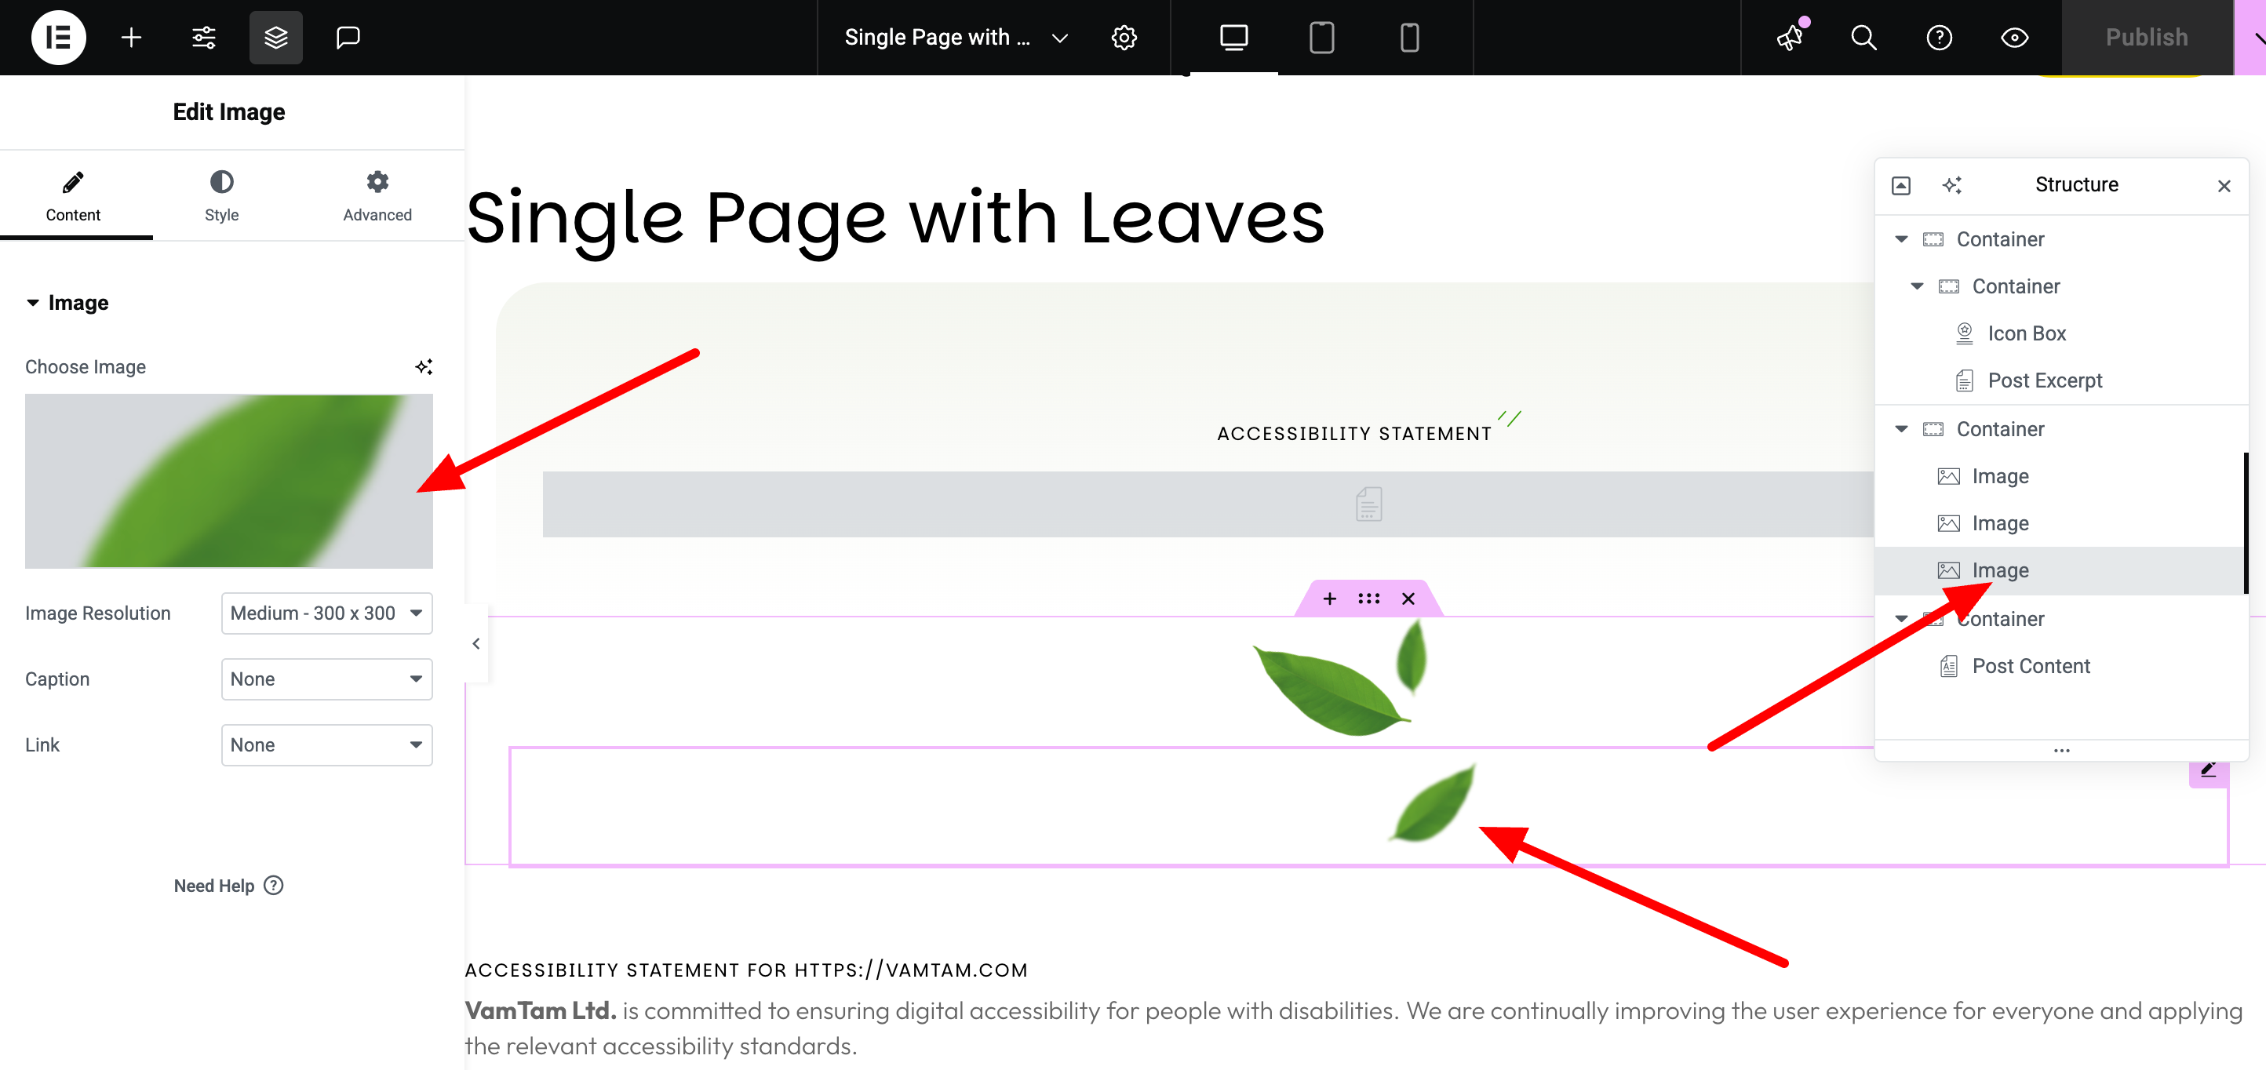The image size is (2266, 1070).
Task: Switch to the Advanced tab
Action: point(377,195)
